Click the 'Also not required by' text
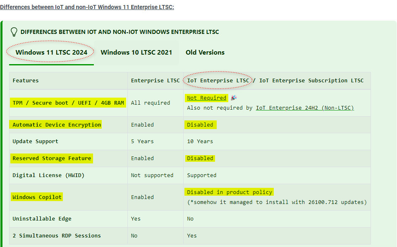 point(220,108)
